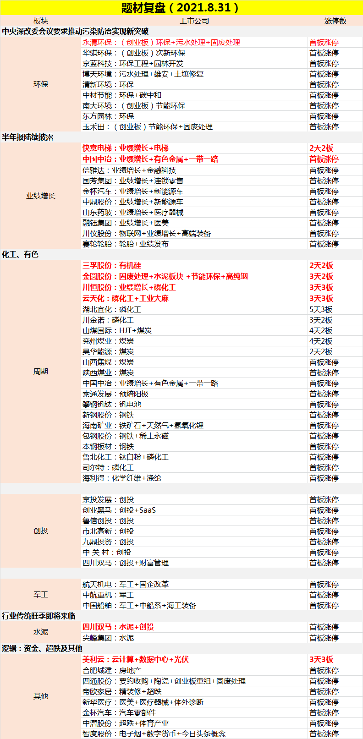Click the 环保 sector cell
Viewport: 363px width, 739px height.
tap(40, 84)
